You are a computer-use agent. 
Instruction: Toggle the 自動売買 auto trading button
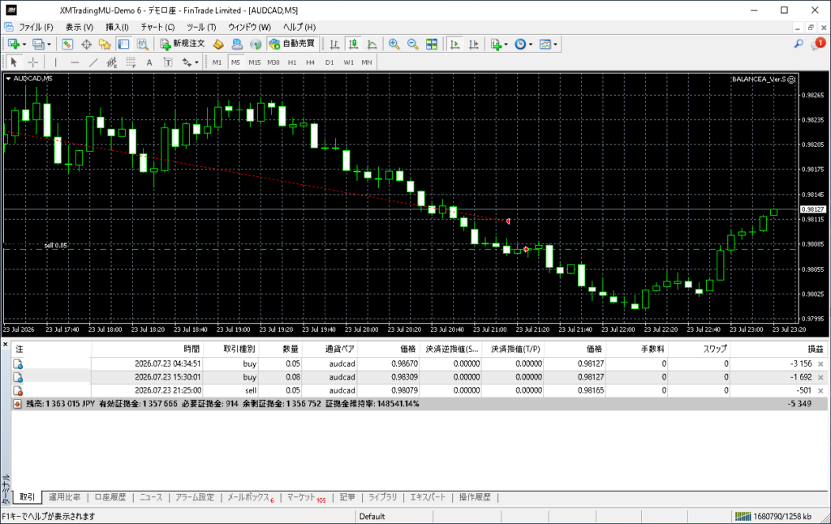(292, 44)
